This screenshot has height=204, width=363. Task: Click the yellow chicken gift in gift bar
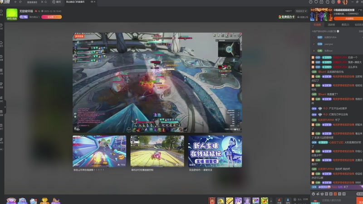[265, 200]
